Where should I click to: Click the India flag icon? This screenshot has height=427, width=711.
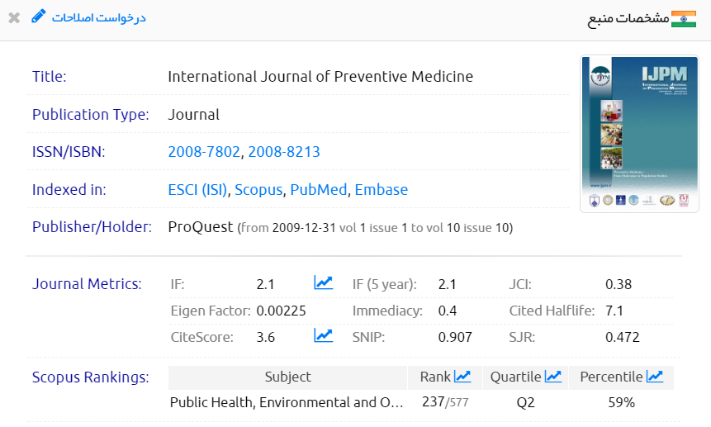(x=684, y=19)
